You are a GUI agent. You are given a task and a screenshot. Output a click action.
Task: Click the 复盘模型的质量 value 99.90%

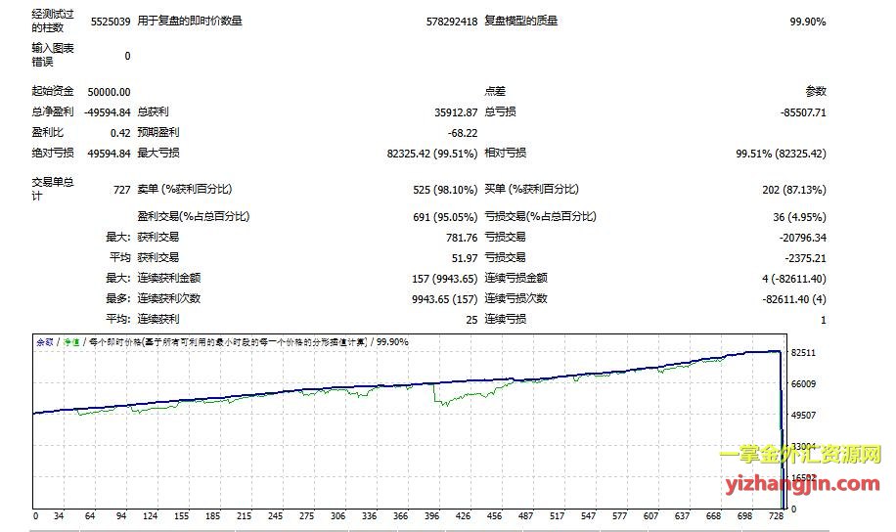click(x=807, y=22)
